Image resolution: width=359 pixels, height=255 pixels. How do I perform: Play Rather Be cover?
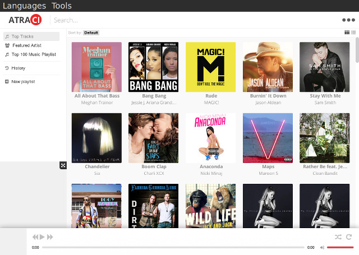tap(325, 138)
